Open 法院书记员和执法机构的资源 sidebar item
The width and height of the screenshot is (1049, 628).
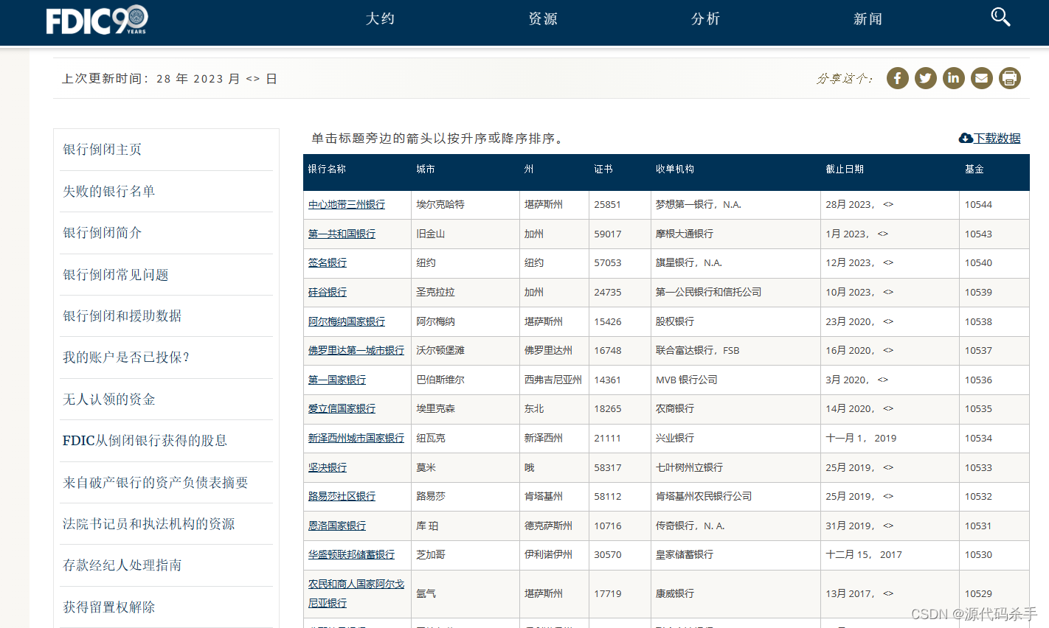[149, 524]
